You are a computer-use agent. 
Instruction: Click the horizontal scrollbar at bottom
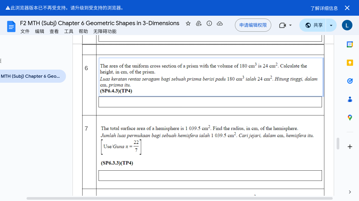(x=179, y=198)
